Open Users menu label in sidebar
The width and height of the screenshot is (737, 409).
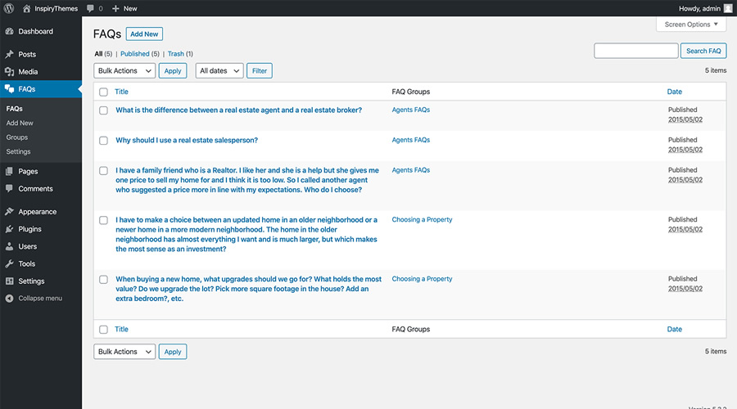click(27, 246)
